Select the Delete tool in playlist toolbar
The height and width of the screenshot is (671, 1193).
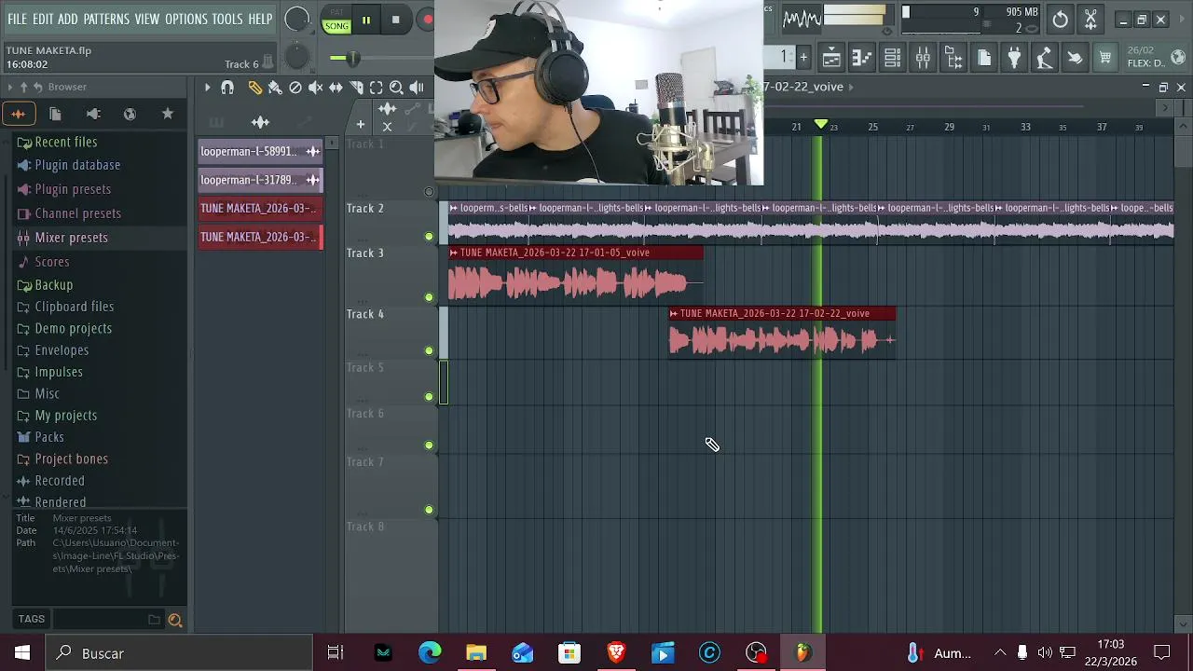pyautogui.click(x=295, y=88)
